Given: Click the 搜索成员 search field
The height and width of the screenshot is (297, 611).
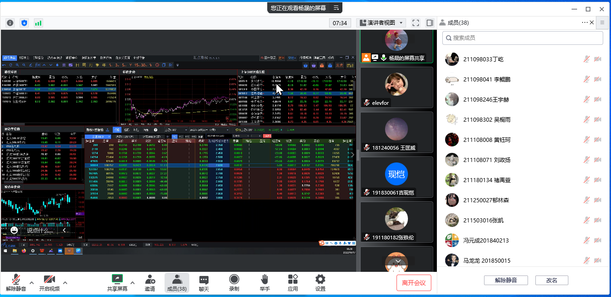Looking at the screenshot, I should click(523, 38).
